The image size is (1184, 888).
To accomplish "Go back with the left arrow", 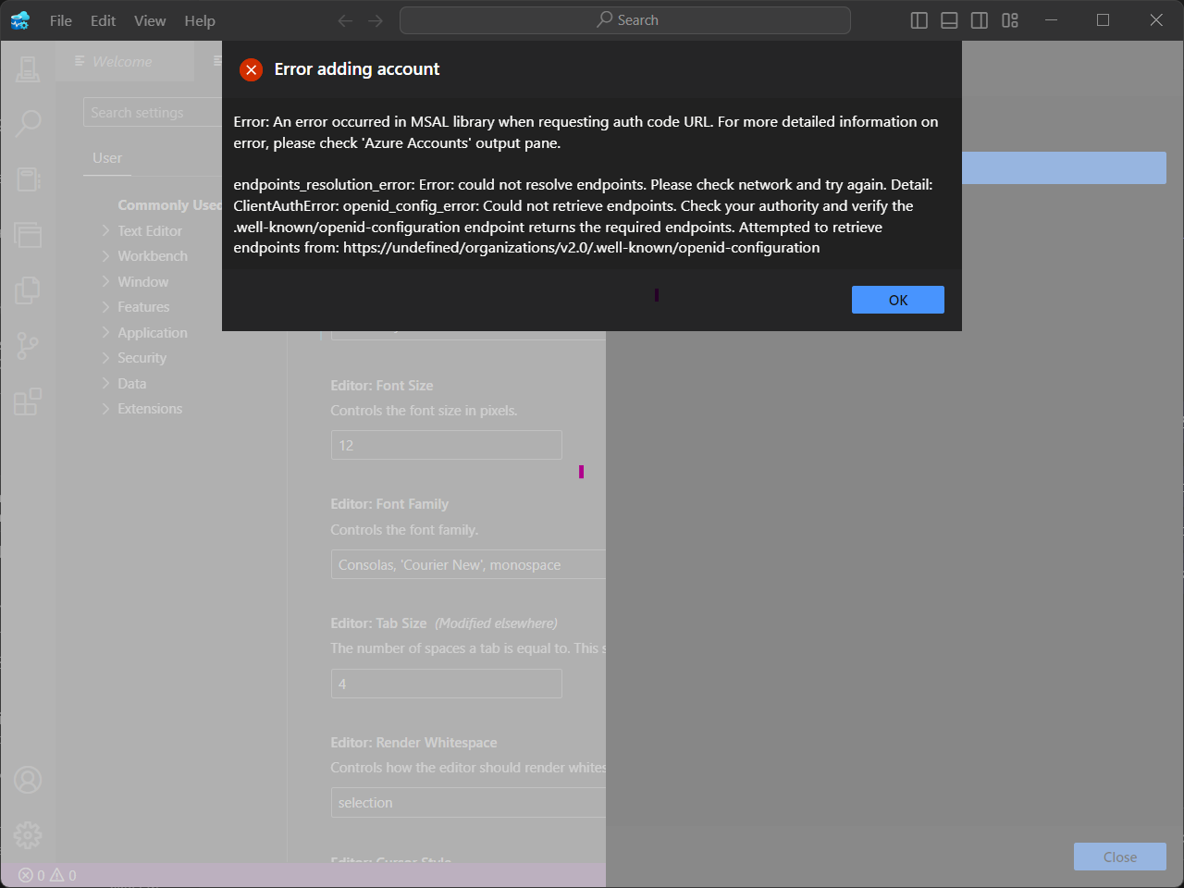I will (x=345, y=20).
